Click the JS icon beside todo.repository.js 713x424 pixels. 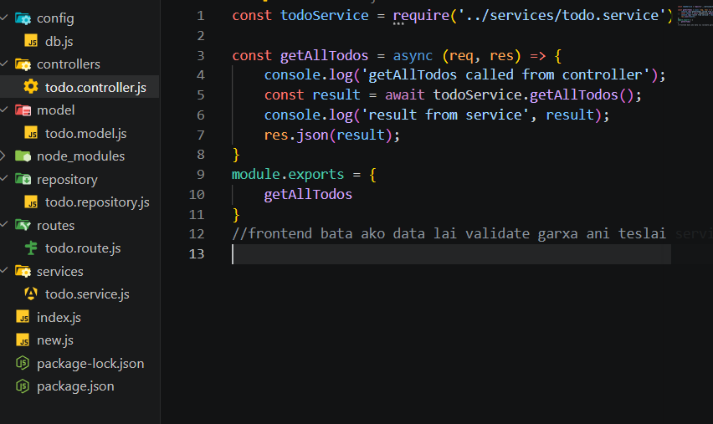click(x=31, y=202)
